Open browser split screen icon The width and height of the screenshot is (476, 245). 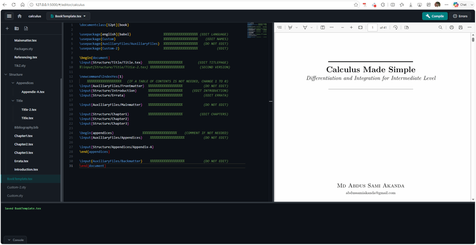click(x=393, y=5)
